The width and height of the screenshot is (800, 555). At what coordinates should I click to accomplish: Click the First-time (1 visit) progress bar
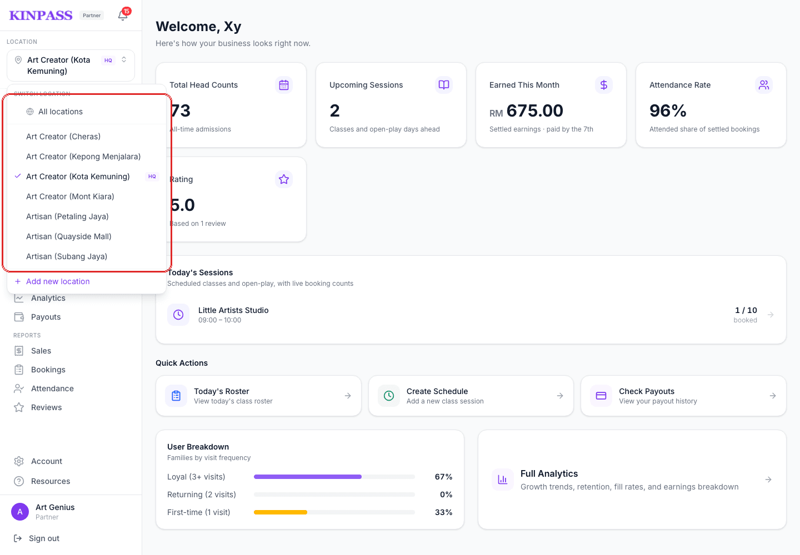tap(334, 512)
